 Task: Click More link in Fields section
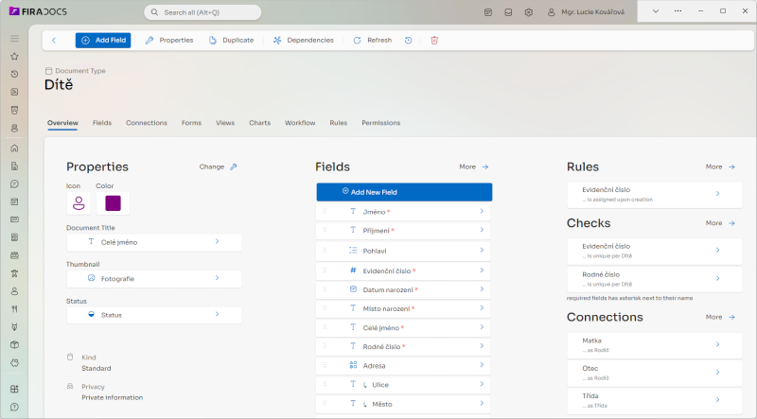pyautogui.click(x=474, y=166)
